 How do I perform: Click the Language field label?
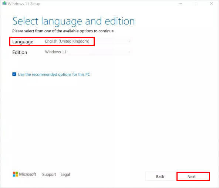[x=23, y=42]
